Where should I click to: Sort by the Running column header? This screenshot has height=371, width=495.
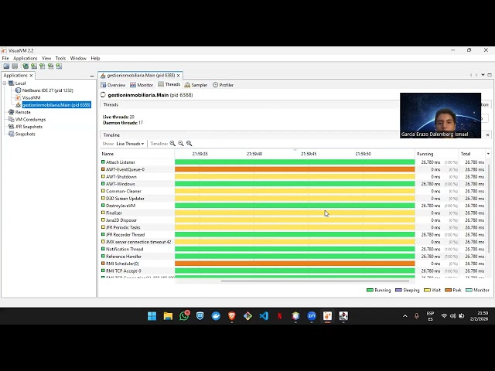(436, 154)
